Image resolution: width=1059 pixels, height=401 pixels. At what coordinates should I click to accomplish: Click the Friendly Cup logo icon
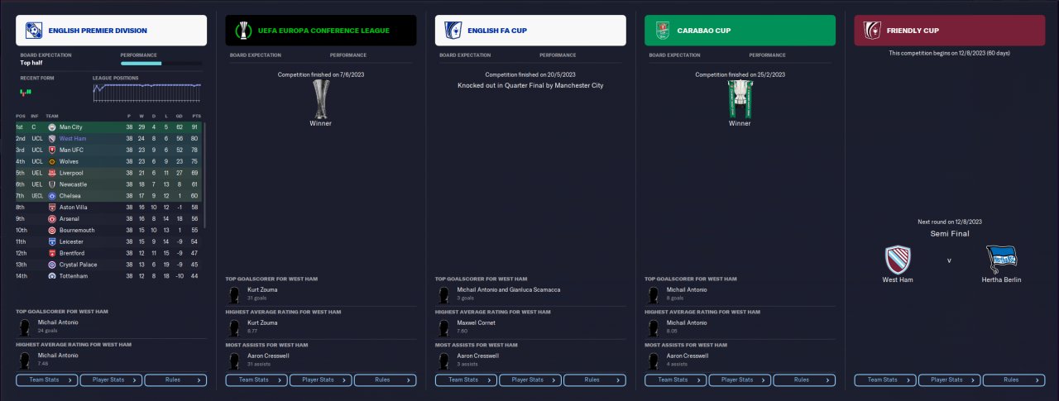pos(872,31)
